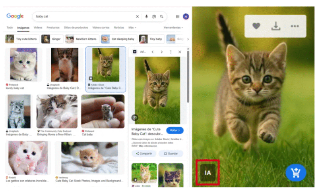Switch to the Videos tab
This screenshot has width=318, height=191.
click(x=38, y=27)
